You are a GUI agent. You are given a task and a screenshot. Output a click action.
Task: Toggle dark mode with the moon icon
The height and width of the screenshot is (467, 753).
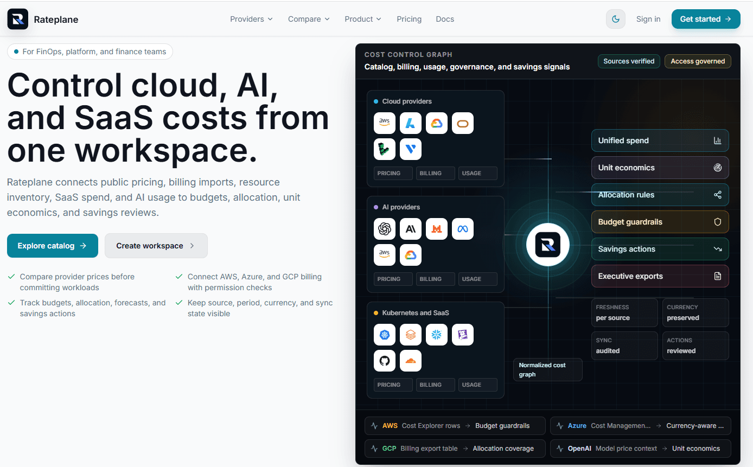[616, 19]
